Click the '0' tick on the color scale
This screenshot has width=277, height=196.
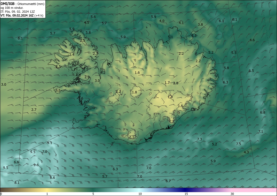coord(1,194)
